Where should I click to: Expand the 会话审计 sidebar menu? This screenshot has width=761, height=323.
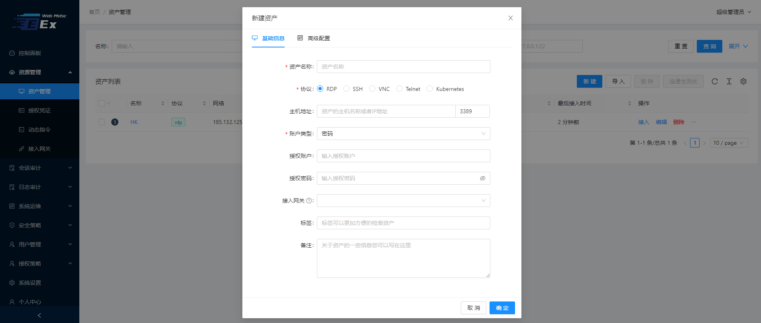tap(39, 168)
